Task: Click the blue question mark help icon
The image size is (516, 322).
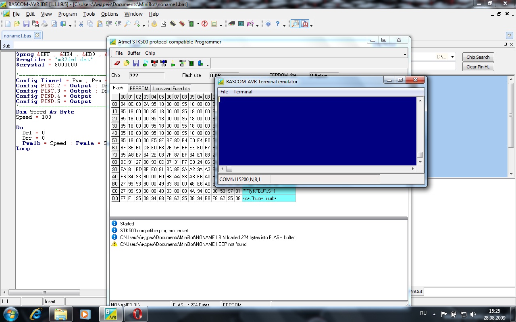Action: pos(277,24)
